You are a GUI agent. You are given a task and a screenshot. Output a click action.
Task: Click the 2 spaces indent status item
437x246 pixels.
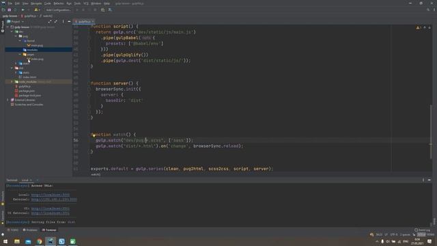pos(405,234)
